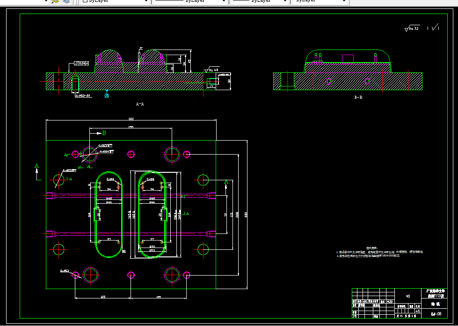
Task: Select the A-A section view label
Action: tap(140, 104)
